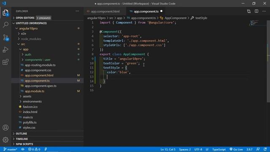Click the lightning bolt icon in status bar

46,149
